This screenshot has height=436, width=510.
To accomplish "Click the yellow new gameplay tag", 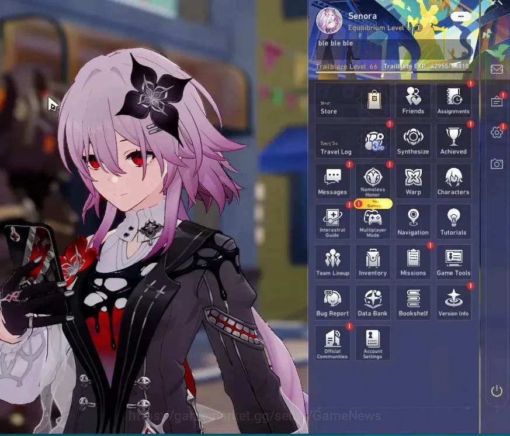I will [x=373, y=204].
